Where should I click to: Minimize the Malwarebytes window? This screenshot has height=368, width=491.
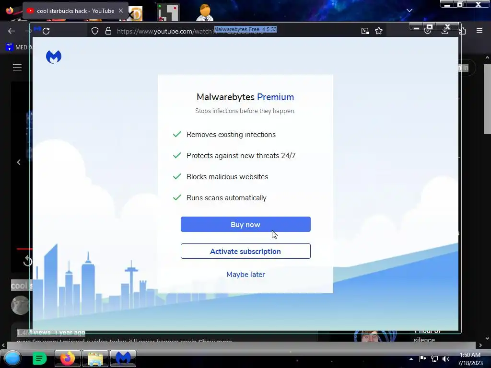point(416,27)
